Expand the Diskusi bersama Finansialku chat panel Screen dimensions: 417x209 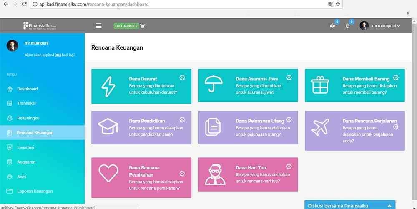pyautogui.click(x=349, y=205)
